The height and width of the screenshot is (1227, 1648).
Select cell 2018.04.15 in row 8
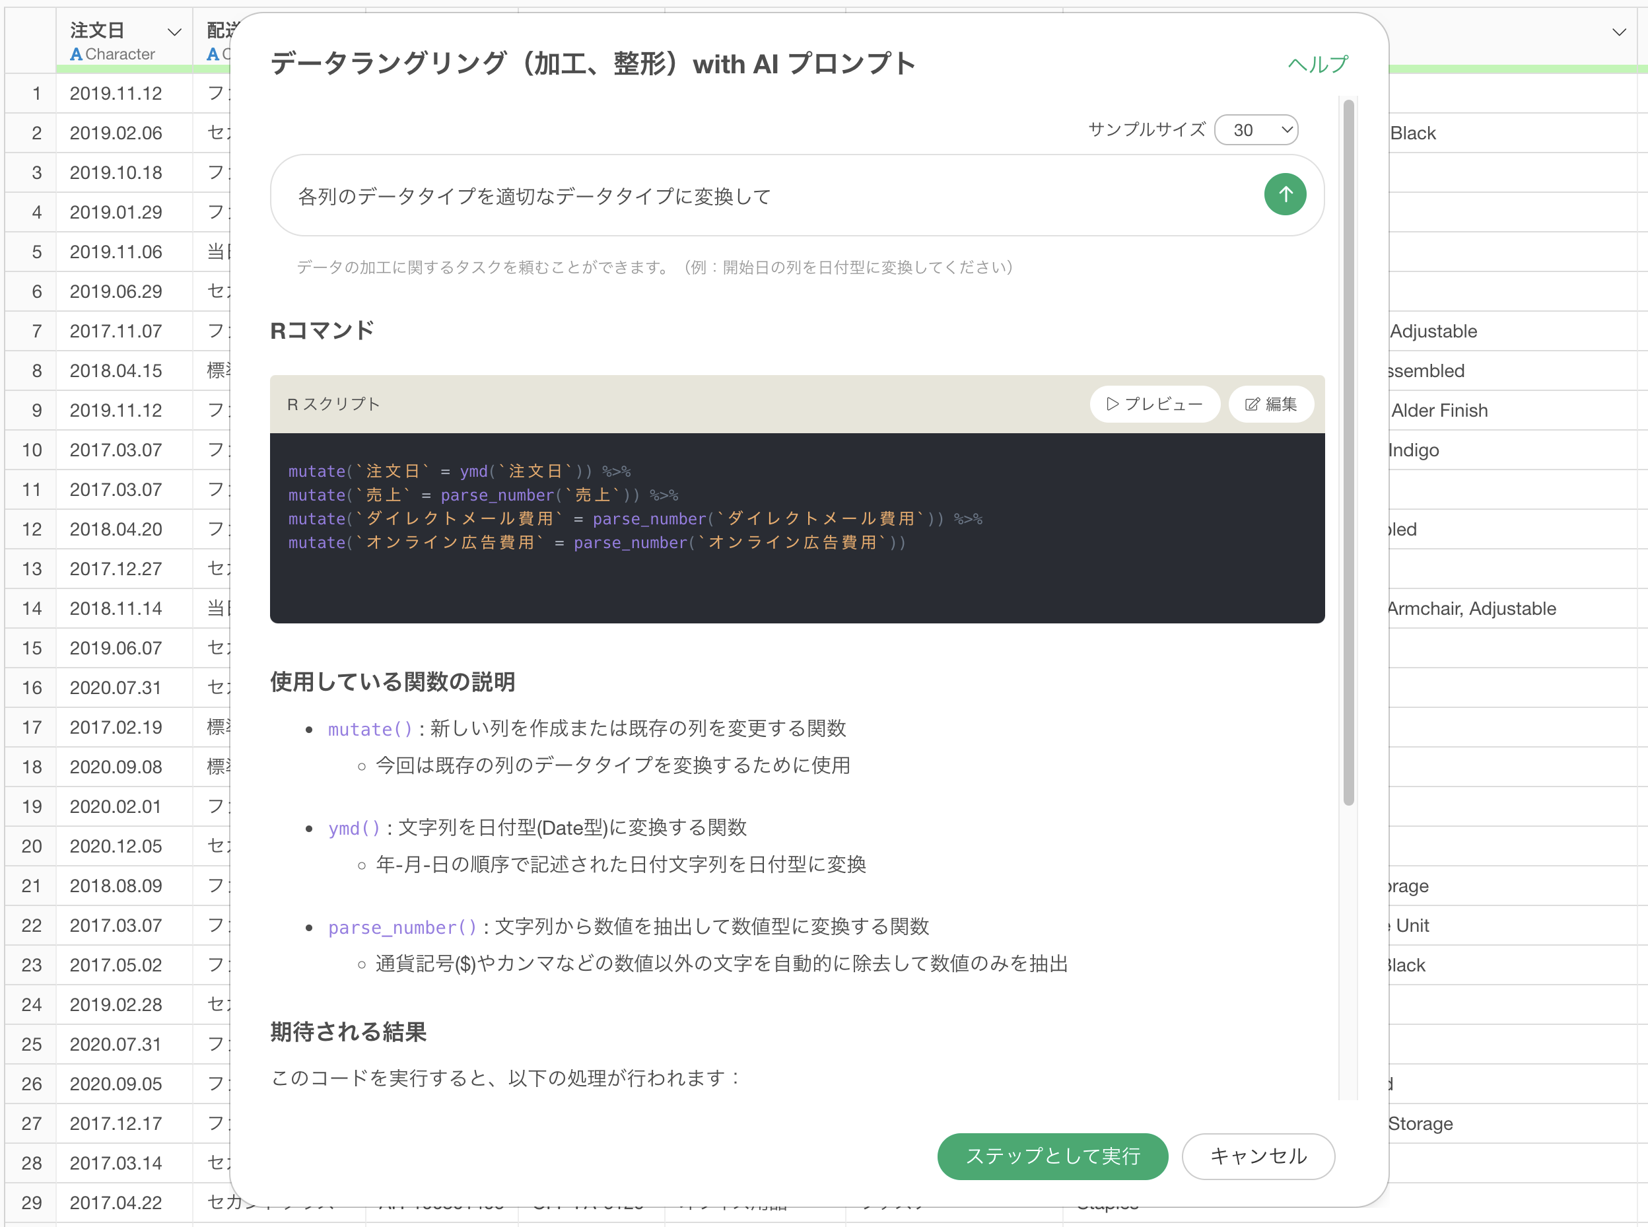click(x=124, y=370)
